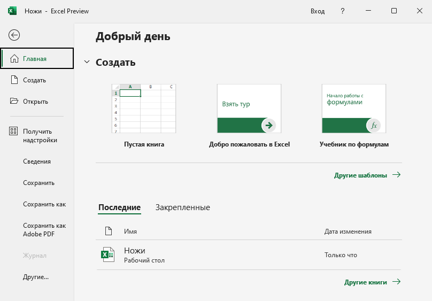Click the Рабочий стол location text
The width and height of the screenshot is (432, 301).
144,260
